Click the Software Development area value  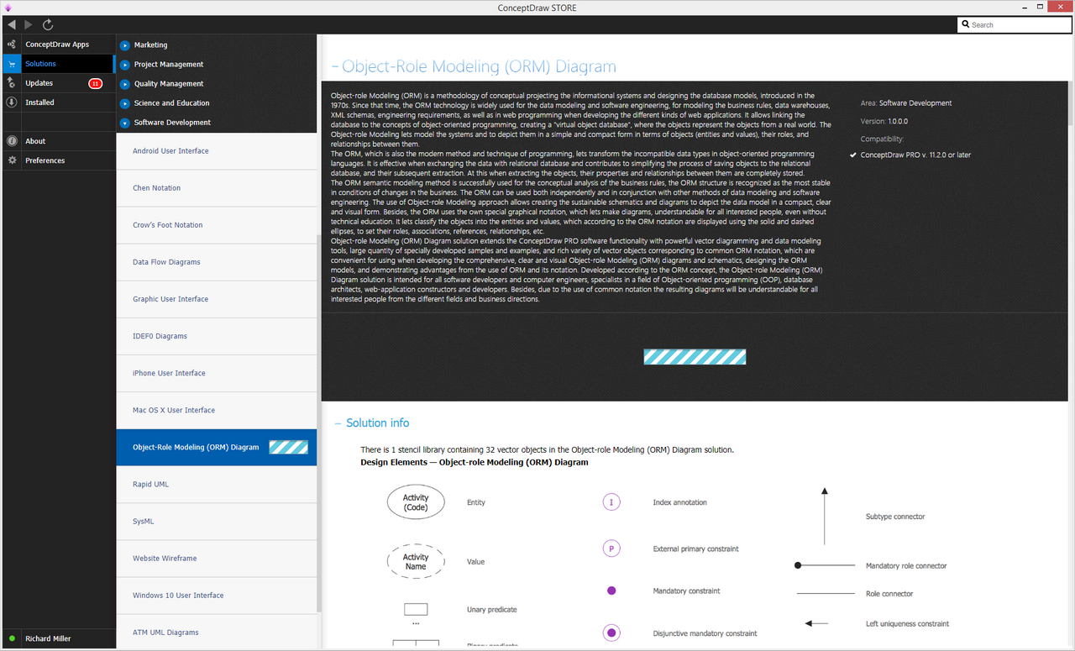pyautogui.click(x=915, y=103)
